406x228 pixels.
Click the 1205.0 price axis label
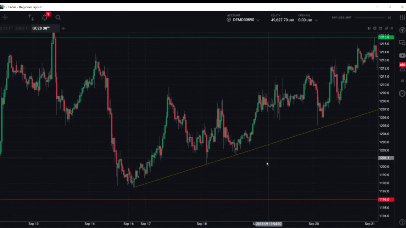click(x=384, y=126)
